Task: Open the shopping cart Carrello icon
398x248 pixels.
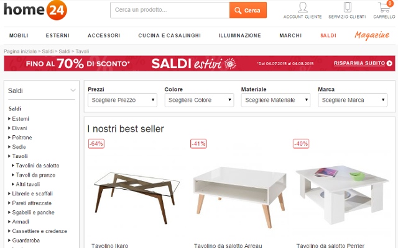Action: tap(385, 7)
